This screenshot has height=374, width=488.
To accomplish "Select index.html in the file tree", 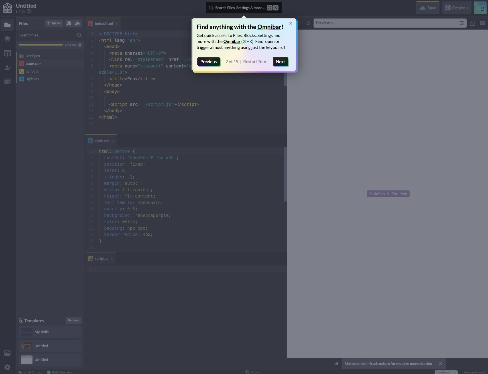I will (50, 63).
